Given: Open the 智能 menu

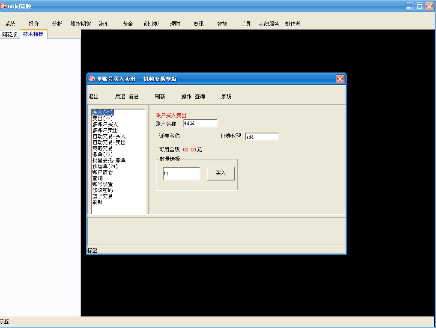Looking at the screenshot, I should coord(222,24).
